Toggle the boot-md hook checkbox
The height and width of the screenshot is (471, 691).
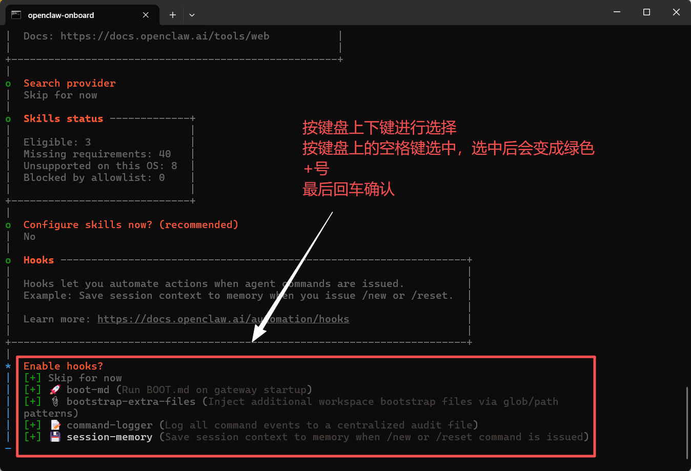(32, 390)
